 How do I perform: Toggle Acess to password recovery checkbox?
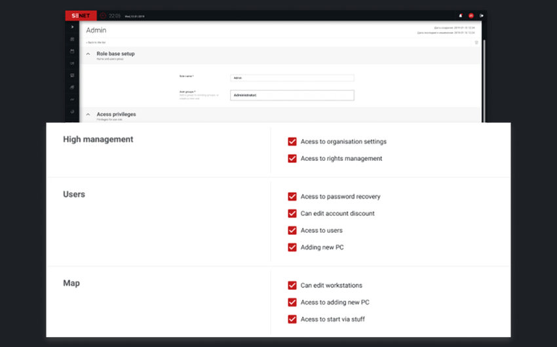[292, 197]
